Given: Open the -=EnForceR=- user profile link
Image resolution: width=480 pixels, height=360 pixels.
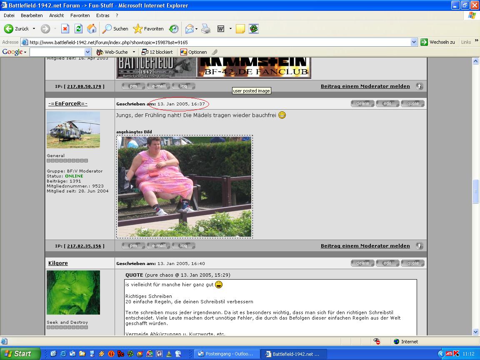Looking at the screenshot, I should [68, 103].
